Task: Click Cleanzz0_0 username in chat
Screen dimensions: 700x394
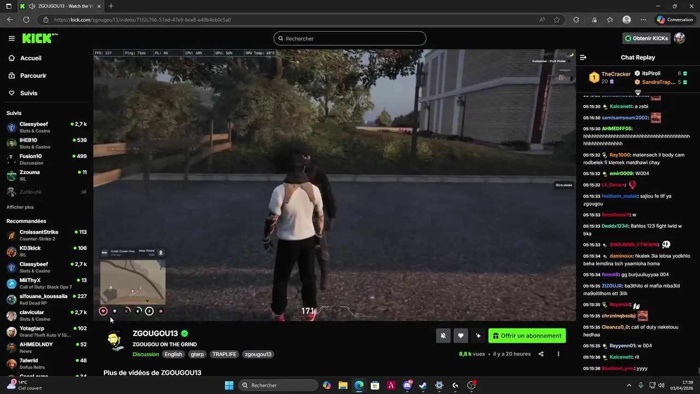Action: tap(615, 327)
